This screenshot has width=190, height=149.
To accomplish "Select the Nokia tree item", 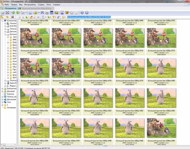I will click(x=13, y=83).
